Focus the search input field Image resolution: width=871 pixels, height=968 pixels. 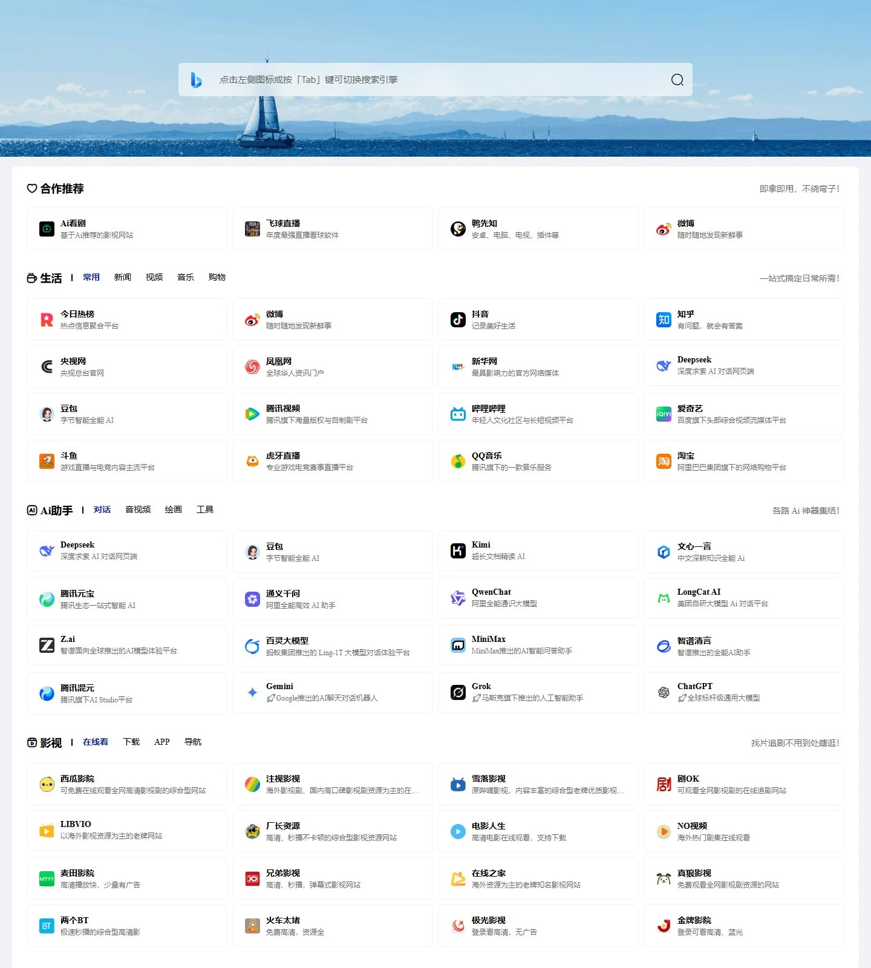435,80
